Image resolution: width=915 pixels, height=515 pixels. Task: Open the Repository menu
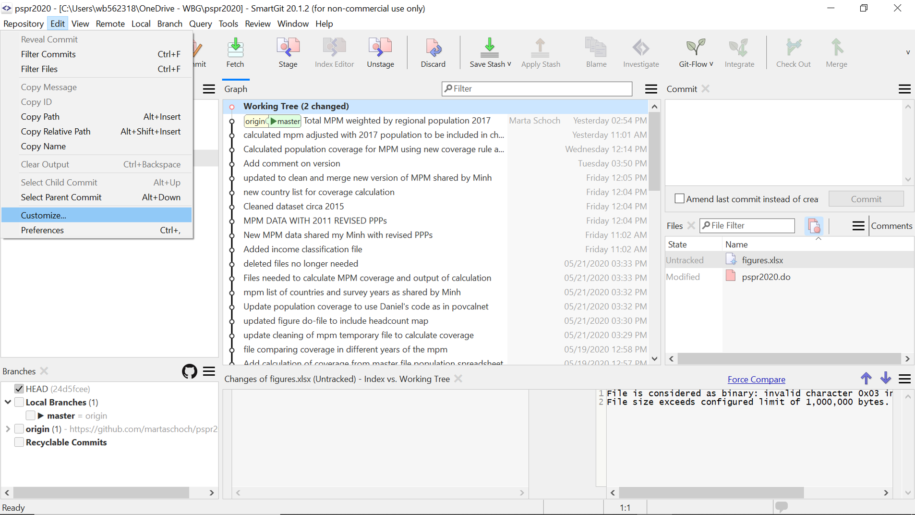click(x=24, y=24)
